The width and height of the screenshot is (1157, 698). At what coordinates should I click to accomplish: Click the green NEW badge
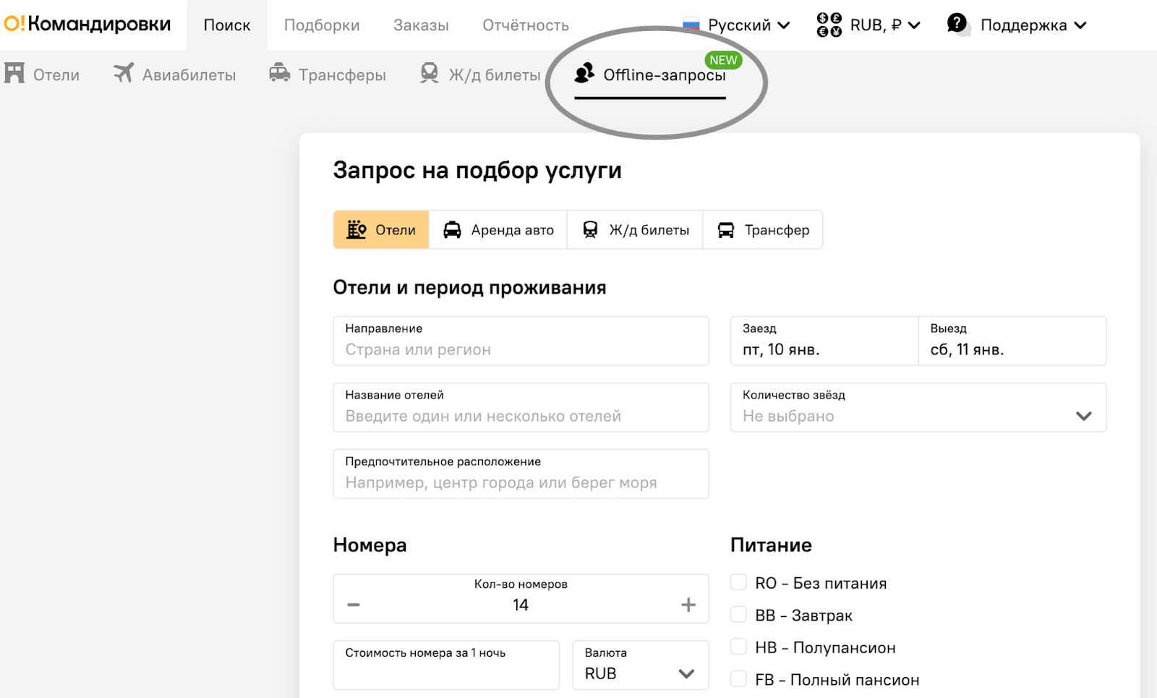coord(723,60)
